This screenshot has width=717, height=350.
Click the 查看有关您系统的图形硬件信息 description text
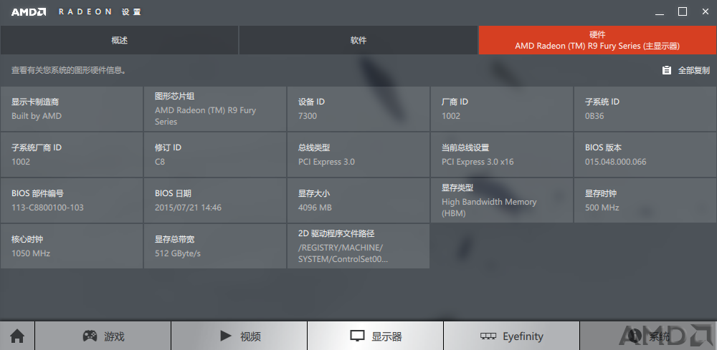pyautogui.click(x=69, y=70)
